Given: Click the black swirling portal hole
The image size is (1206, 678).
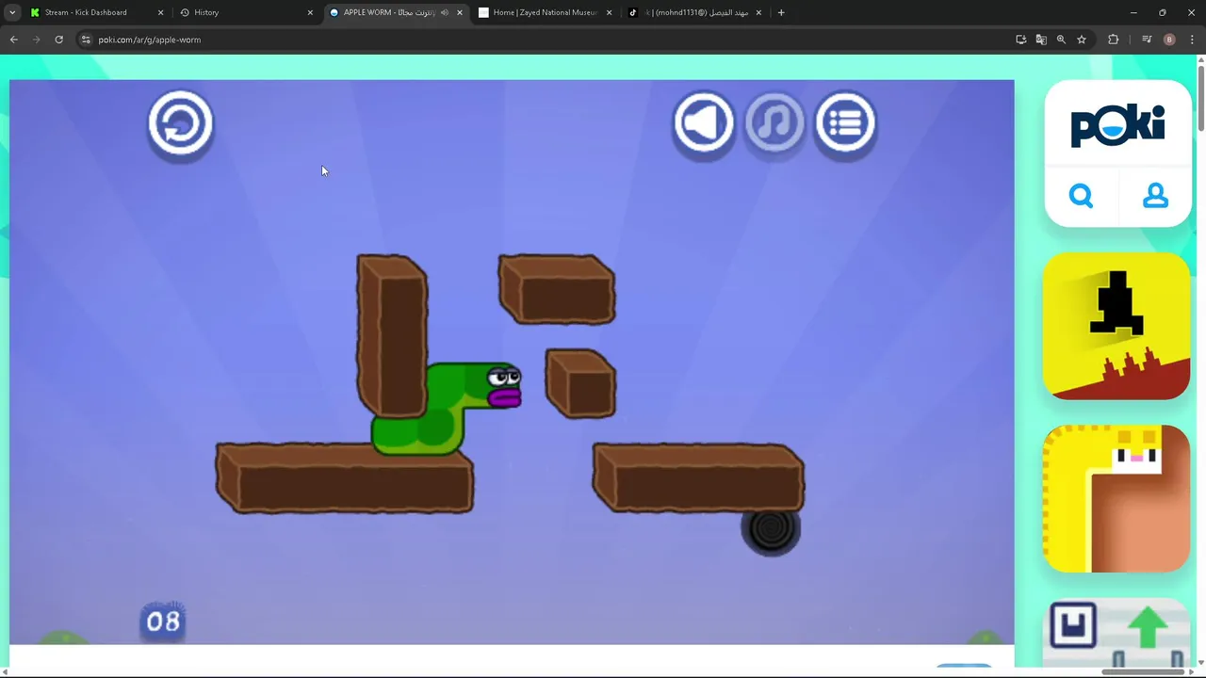Looking at the screenshot, I should pos(771,530).
